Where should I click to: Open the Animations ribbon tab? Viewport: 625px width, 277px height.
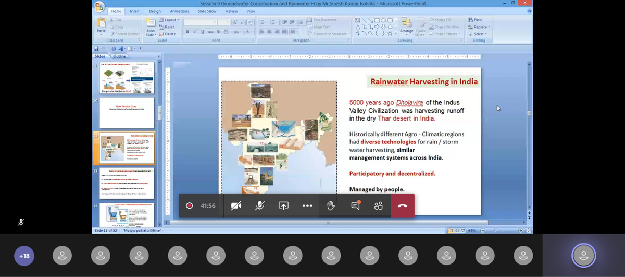tap(179, 11)
